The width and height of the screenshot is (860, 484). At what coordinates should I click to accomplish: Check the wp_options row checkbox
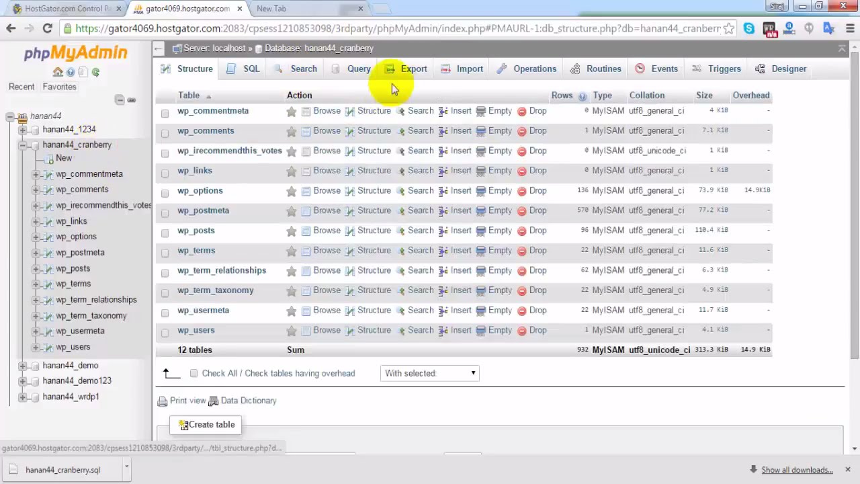(x=165, y=193)
